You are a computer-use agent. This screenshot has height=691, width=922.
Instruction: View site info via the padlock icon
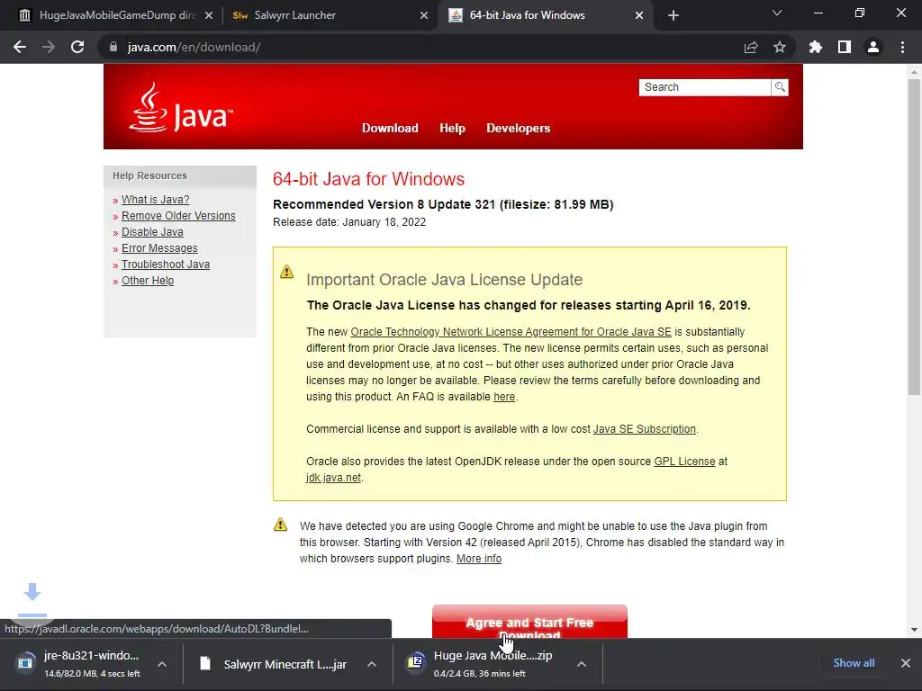pos(113,47)
